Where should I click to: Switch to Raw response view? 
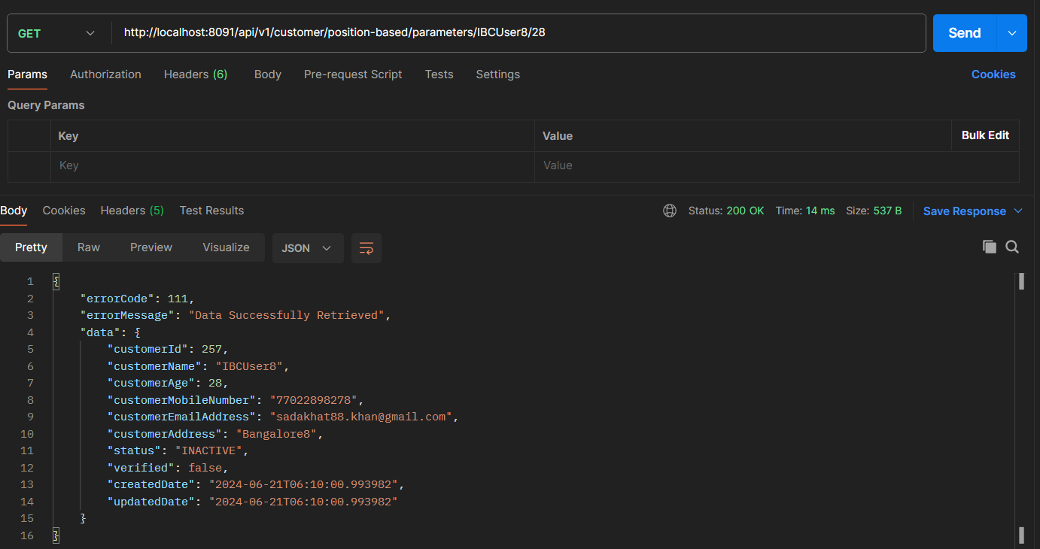point(89,247)
